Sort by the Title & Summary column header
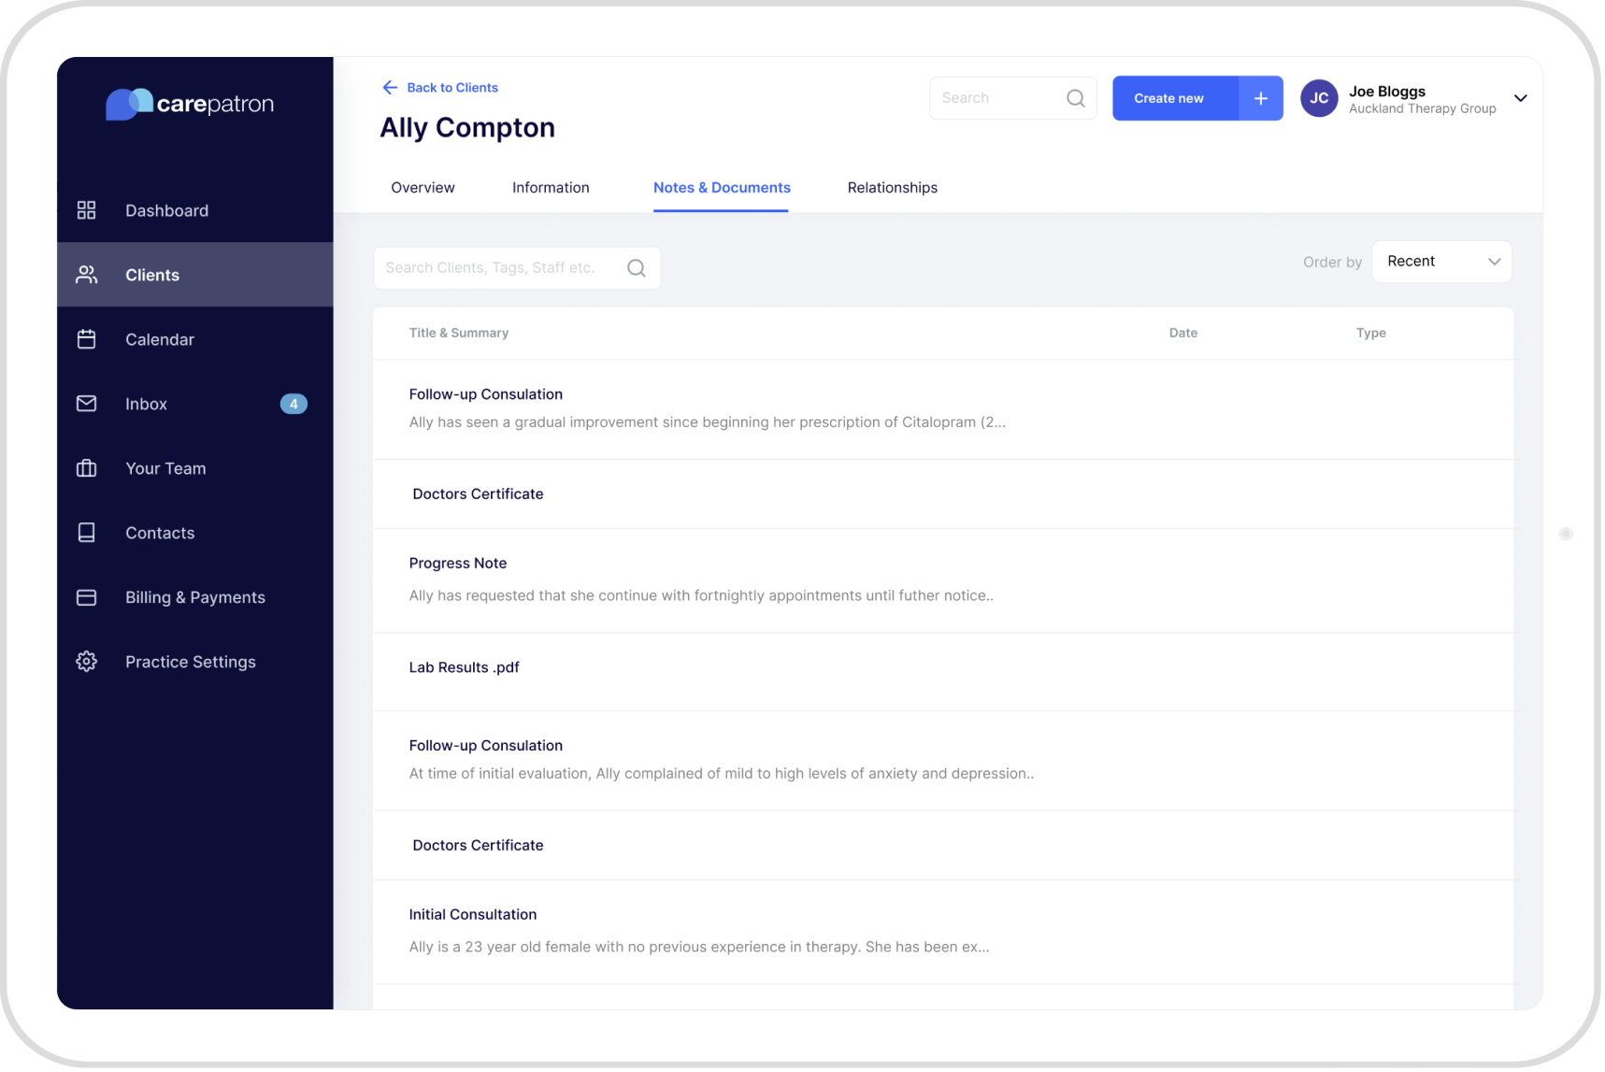The width and height of the screenshot is (1605, 1072). [459, 333]
